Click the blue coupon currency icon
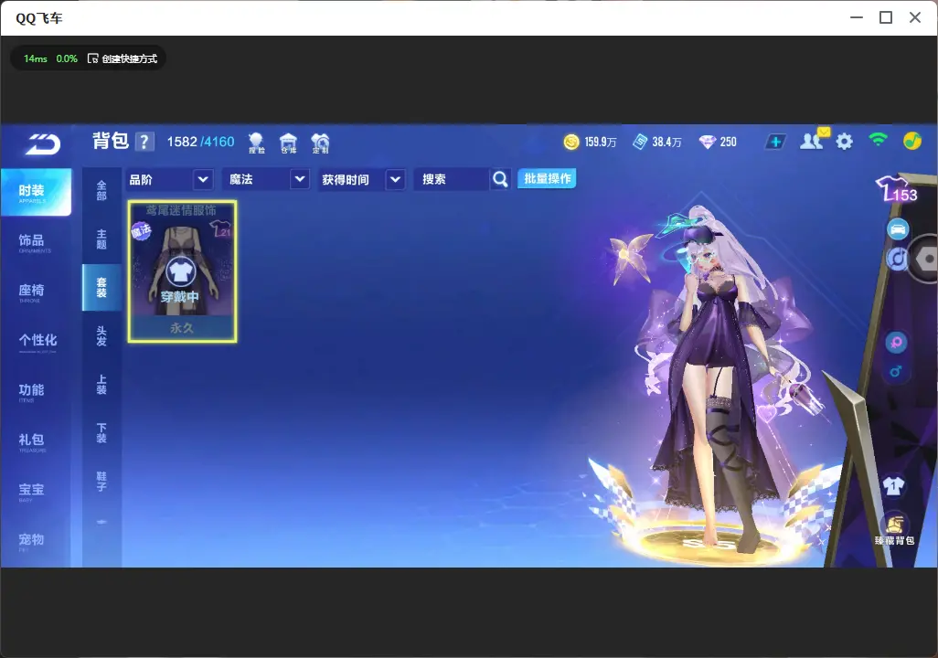 coord(640,142)
